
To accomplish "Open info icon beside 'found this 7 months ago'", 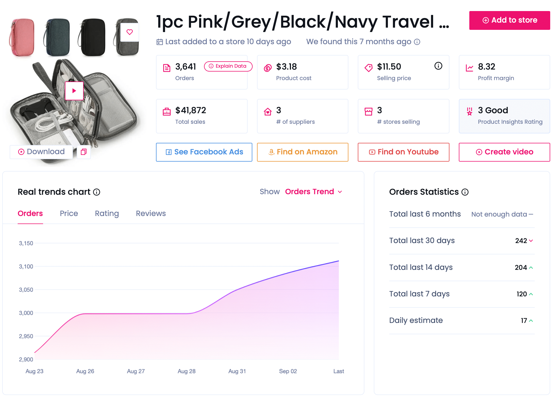I will [417, 42].
